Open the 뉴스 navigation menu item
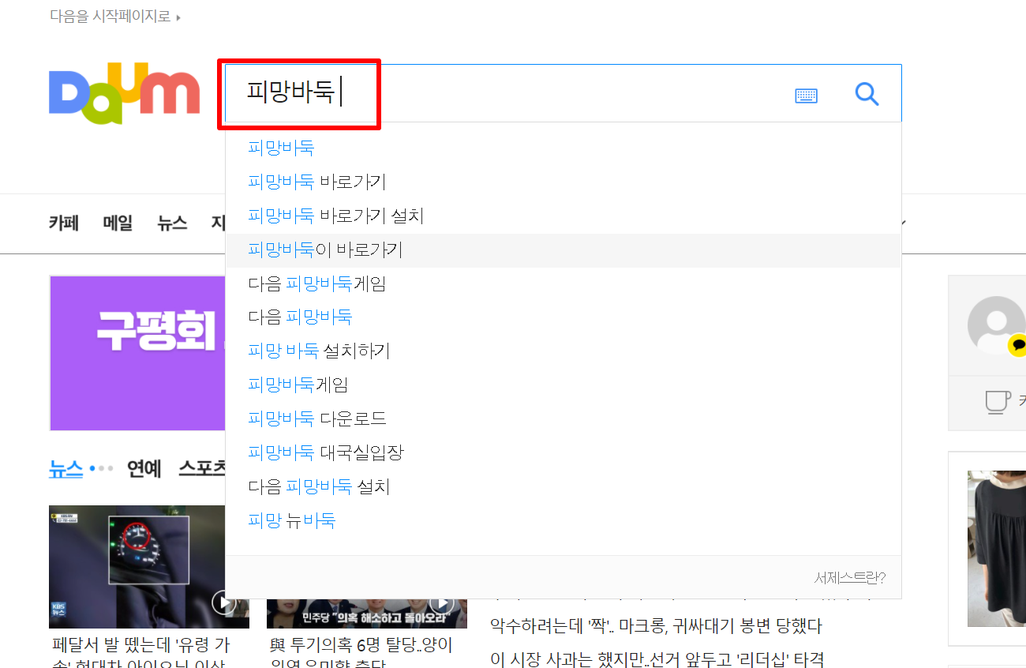Viewport: 1026px width, 668px height. [172, 223]
